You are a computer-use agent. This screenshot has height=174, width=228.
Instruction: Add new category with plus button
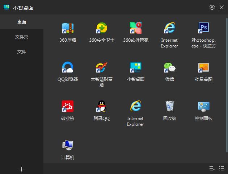point(22,169)
